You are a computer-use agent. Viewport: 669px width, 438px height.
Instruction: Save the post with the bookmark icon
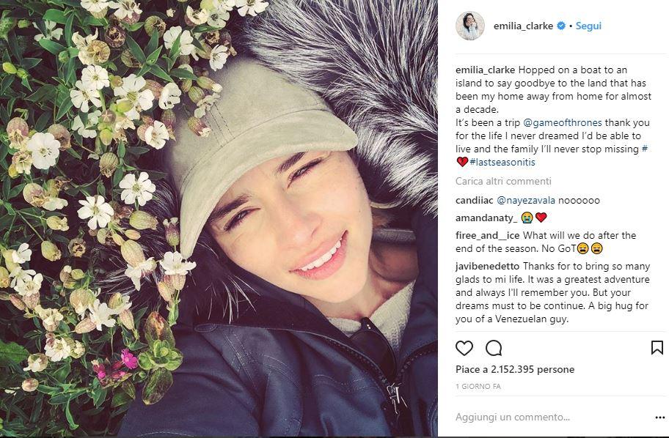(657, 348)
